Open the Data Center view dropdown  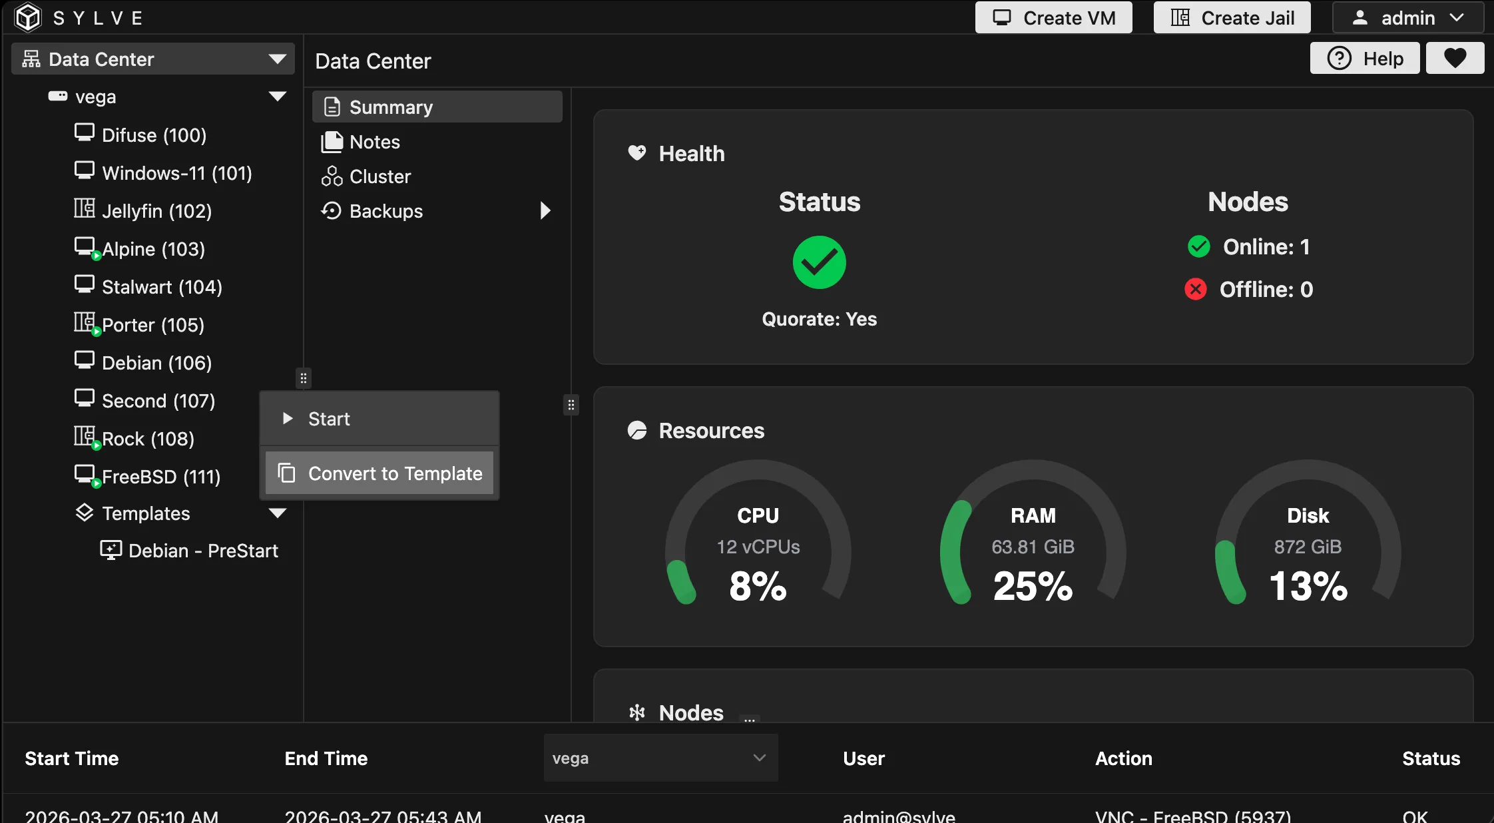point(278,59)
